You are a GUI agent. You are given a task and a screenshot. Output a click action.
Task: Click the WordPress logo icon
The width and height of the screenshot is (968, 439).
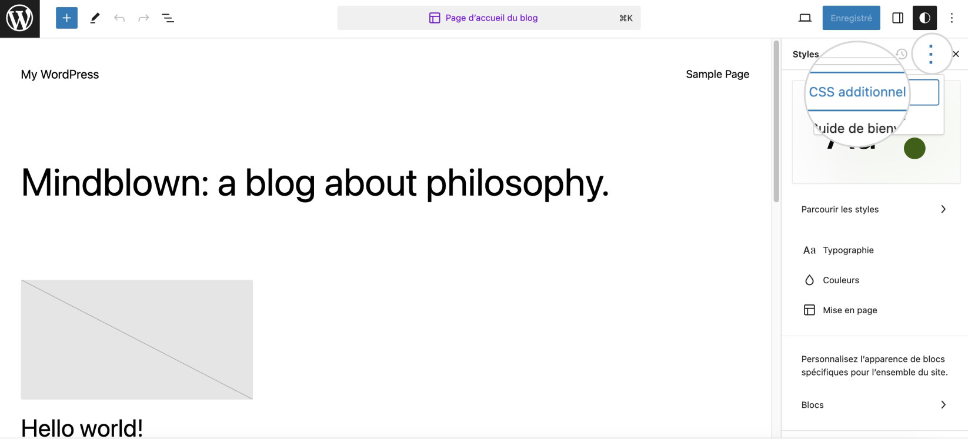pyautogui.click(x=19, y=19)
